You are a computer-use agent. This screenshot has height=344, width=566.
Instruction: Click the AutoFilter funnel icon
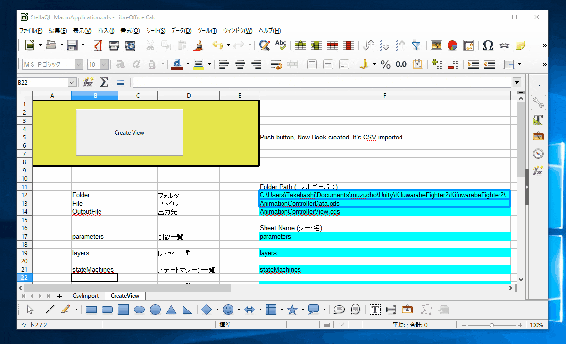coord(416,45)
